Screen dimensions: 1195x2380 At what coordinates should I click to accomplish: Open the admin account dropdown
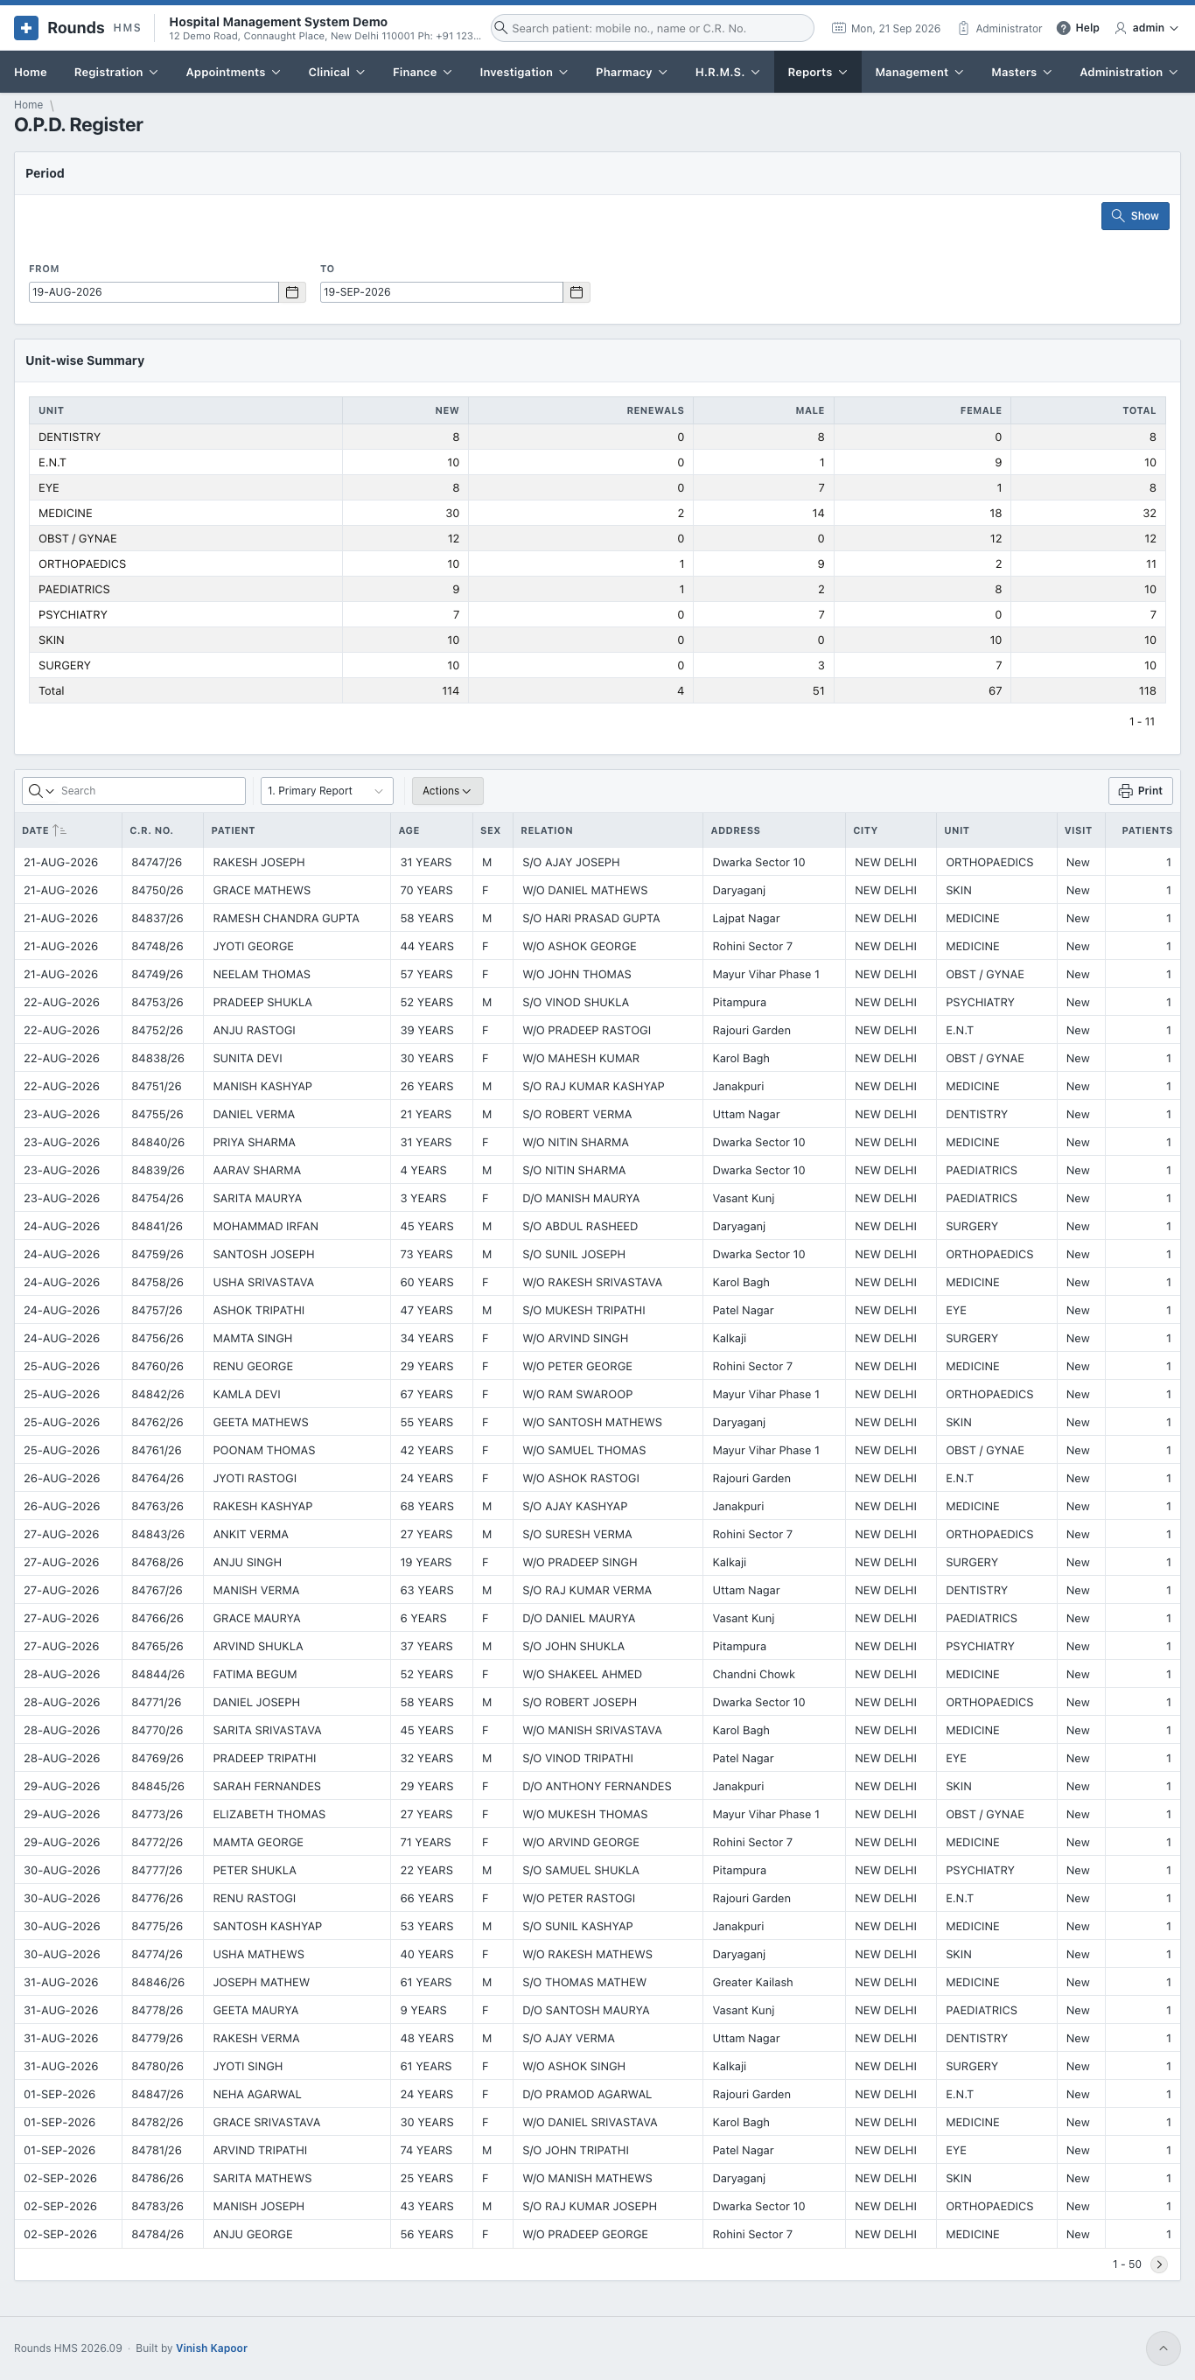point(1146,29)
